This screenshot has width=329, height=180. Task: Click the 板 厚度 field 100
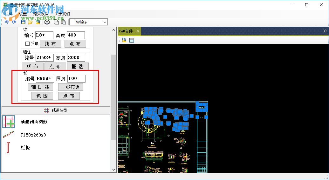(x=76, y=79)
